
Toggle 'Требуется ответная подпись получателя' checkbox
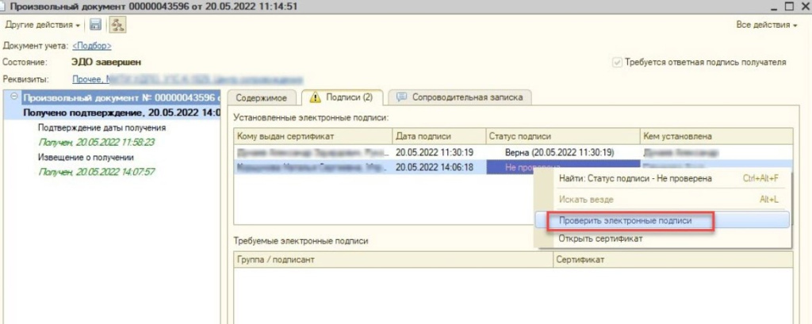(x=617, y=62)
